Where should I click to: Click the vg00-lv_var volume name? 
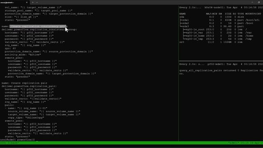(194, 33)
